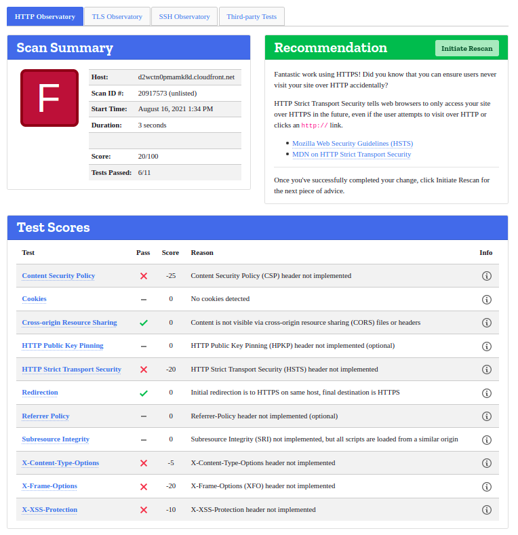This screenshot has height=535, width=518.
Task: Click the duration value 3 seconds
Action: click(x=152, y=125)
